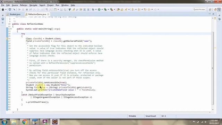Click the Drop to Frame toolbar icon
Screen dimensions: 222x125
(x=46, y=9)
